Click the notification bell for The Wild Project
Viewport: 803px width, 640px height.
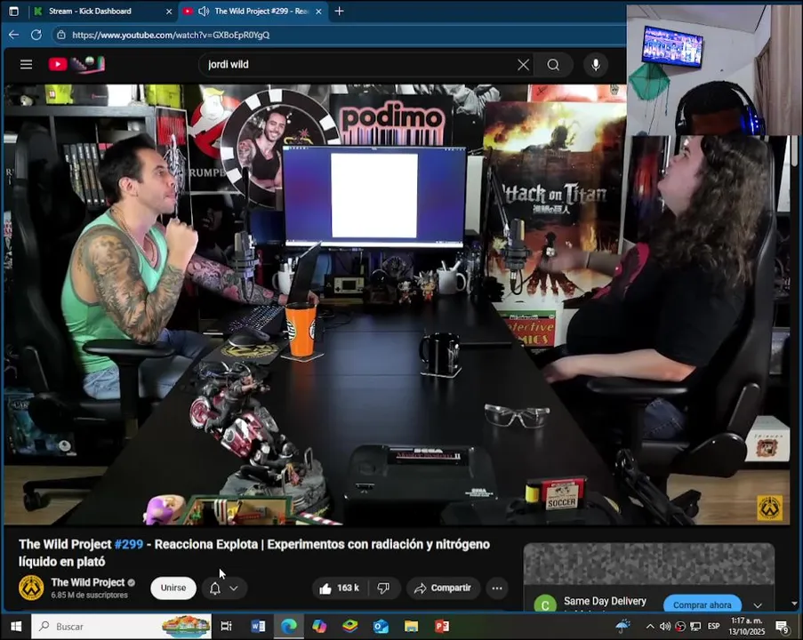[x=215, y=588]
